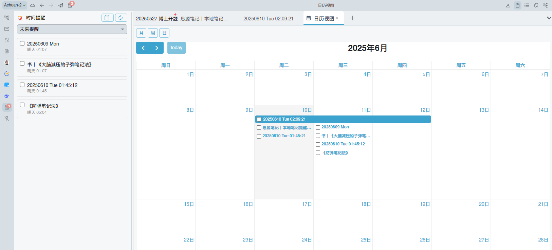Viewport: 552px width, 250px height.
Task: Open the 20250610 Tue 01:45:21 calendar event
Action: [x=284, y=136]
